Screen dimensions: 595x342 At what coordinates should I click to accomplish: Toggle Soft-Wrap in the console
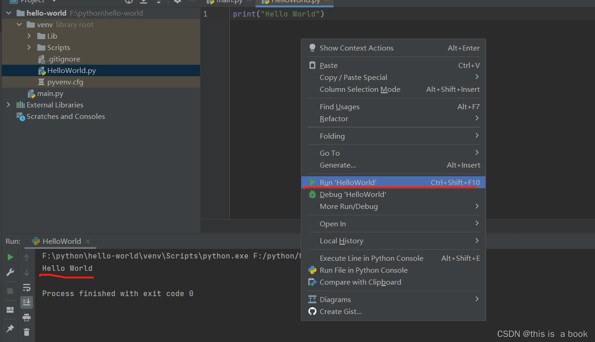coord(26,287)
